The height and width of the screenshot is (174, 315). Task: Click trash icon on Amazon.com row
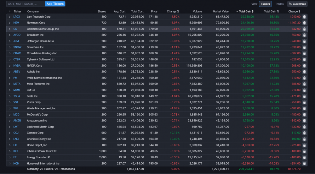click(304, 121)
